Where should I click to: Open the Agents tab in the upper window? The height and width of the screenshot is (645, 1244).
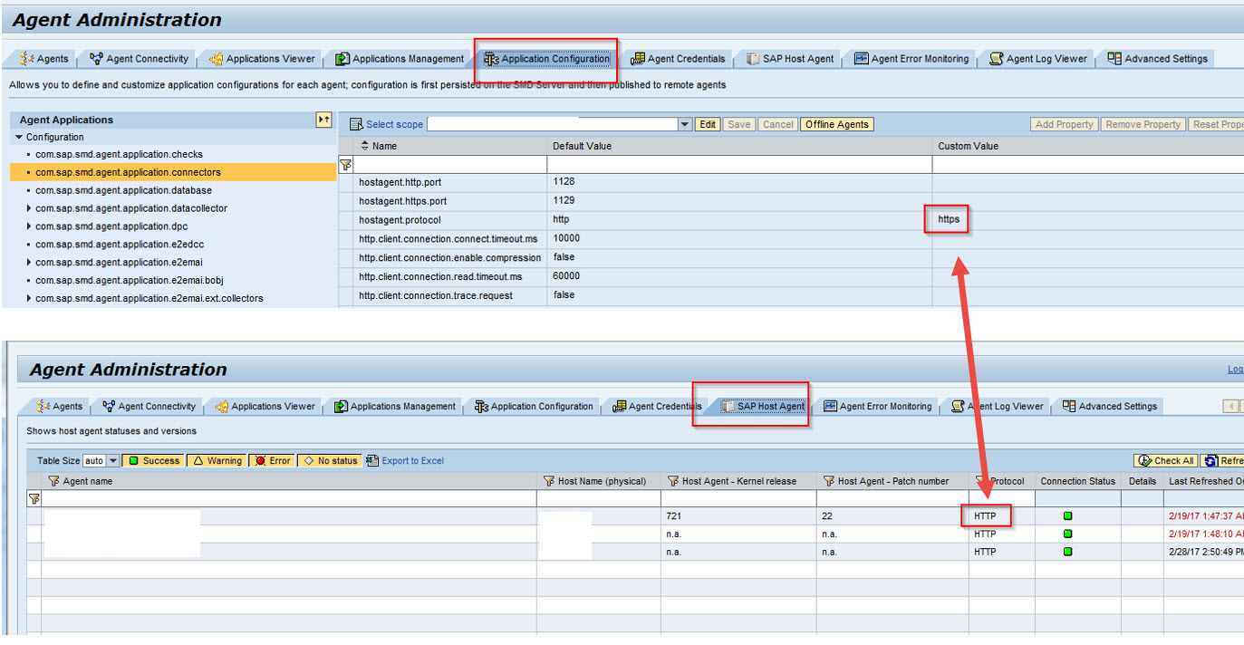[x=43, y=59]
